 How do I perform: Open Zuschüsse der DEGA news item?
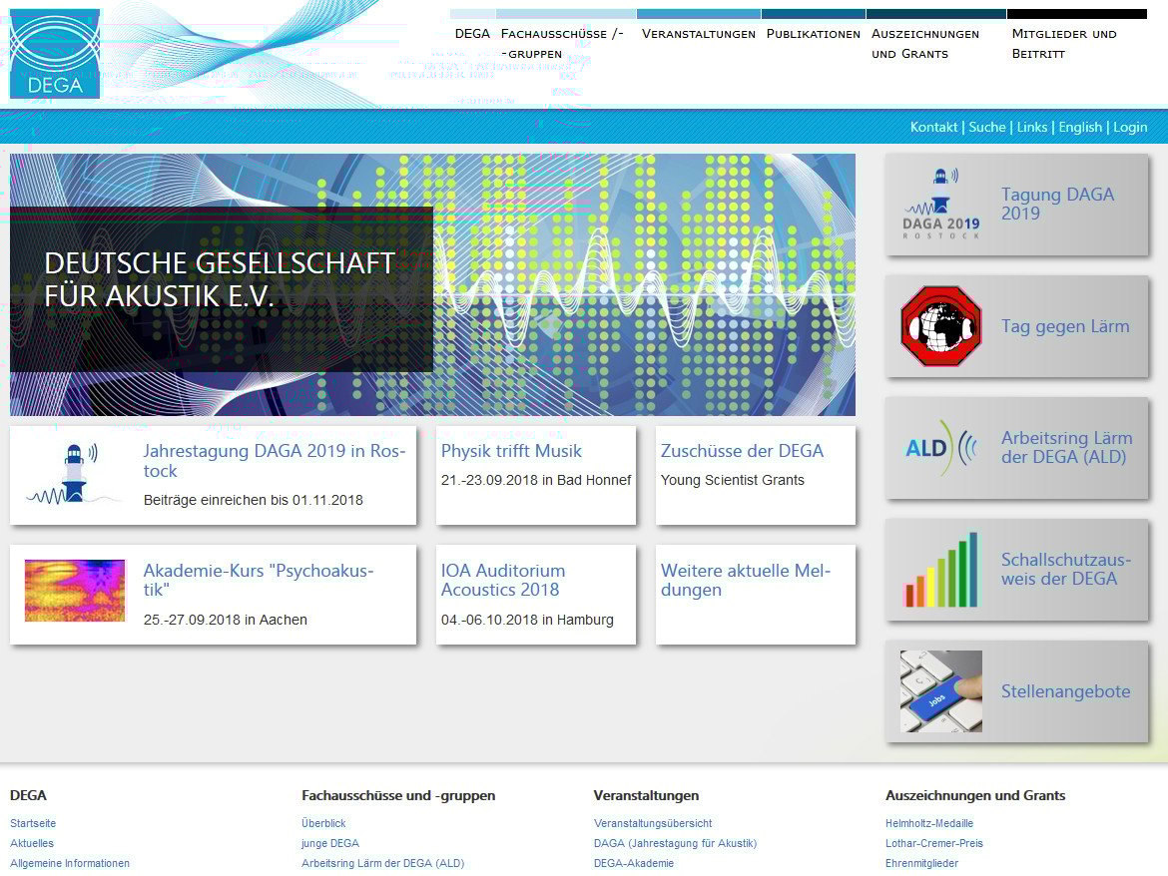point(742,451)
